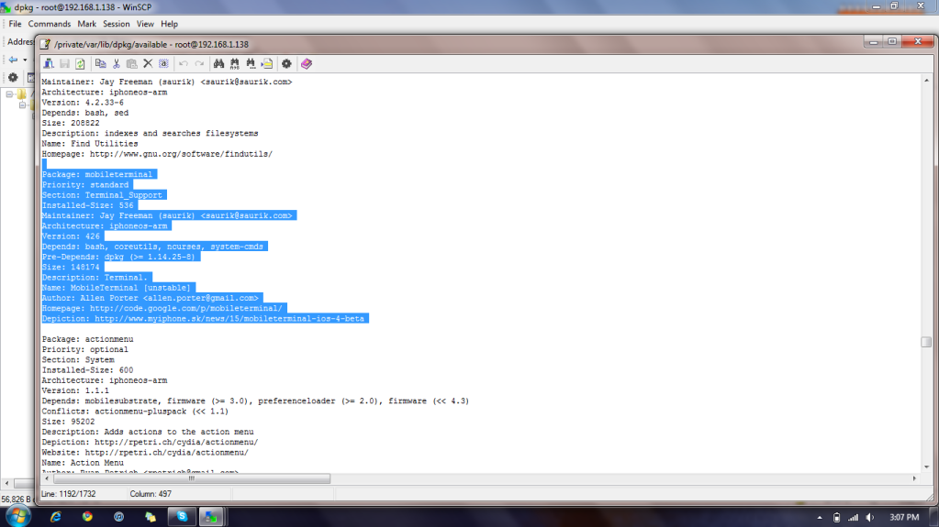Viewport: 939px width, 527px height.
Task: Open Find with the binoculars icon
Action: (218, 63)
